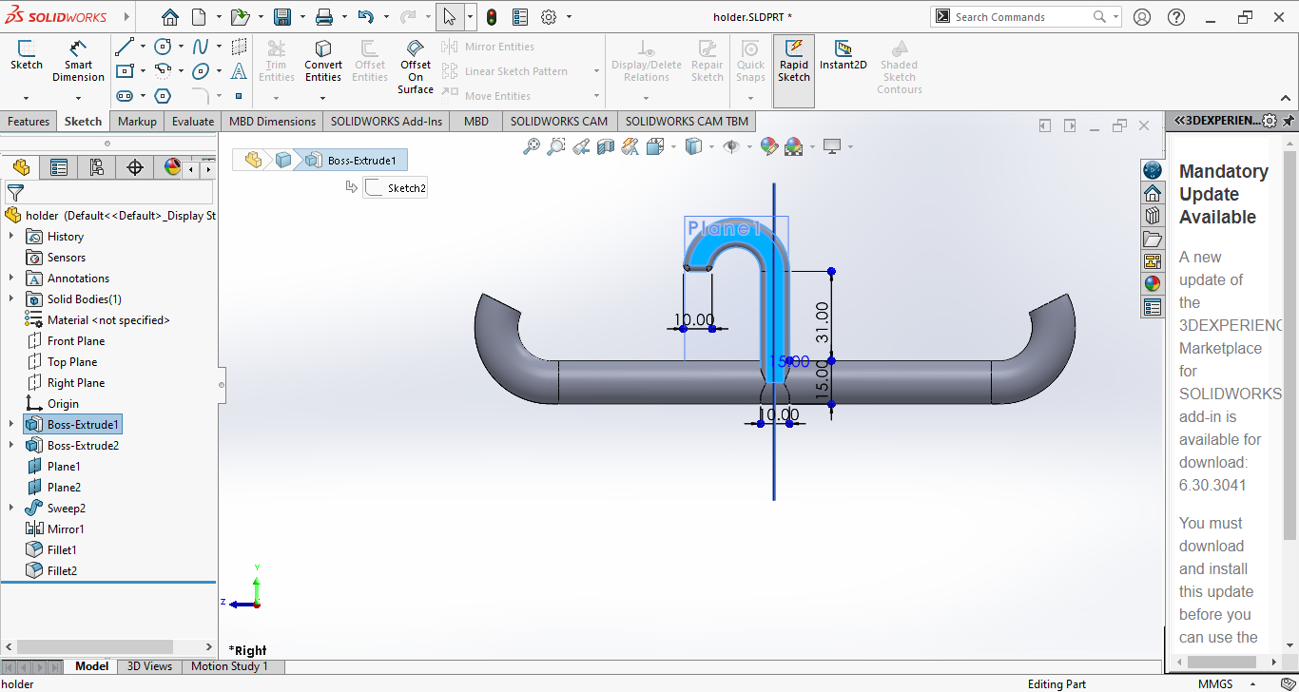Pin the 3DEXPERIENCE task pane
Screen dimensions: 1299x692
coord(1289,121)
